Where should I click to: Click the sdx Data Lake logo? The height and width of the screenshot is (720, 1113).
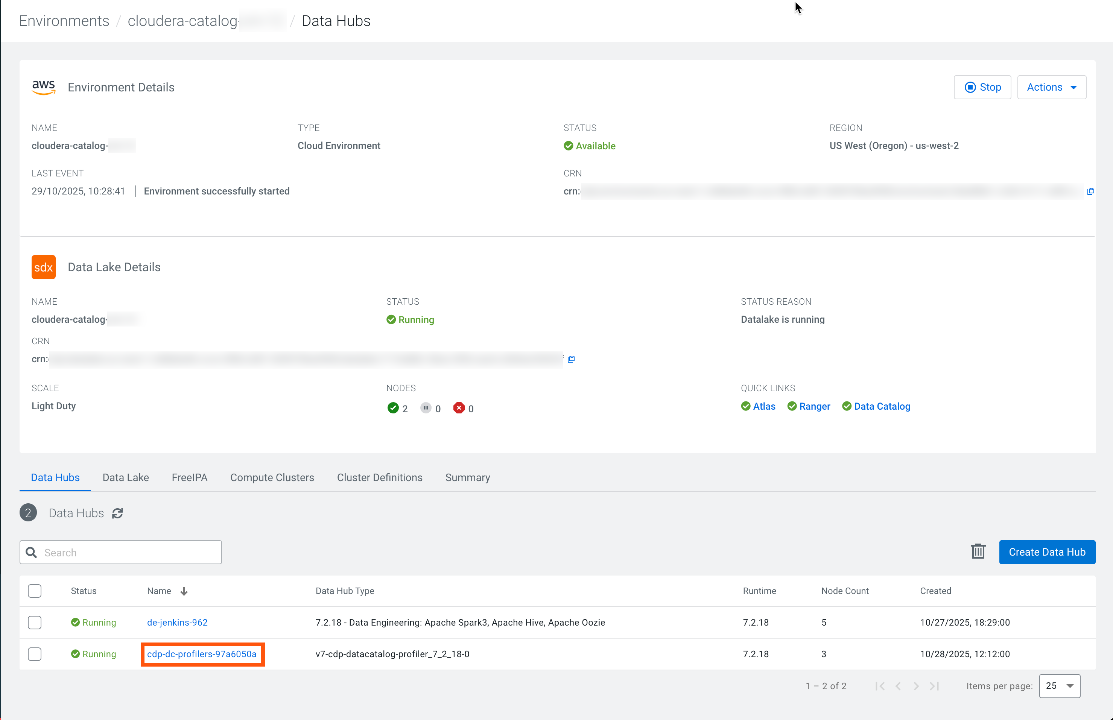(x=44, y=267)
